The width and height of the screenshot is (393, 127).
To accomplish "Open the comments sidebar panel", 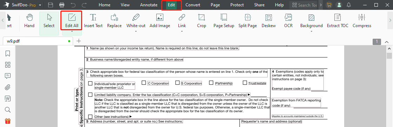I will click(x=8, y=76).
